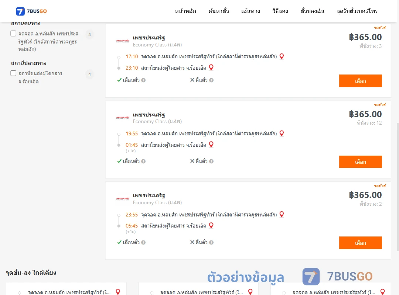Open map pin for 23:10 arrival station
Image resolution: width=399 pixels, height=295 pixels.
coord(211,67)
